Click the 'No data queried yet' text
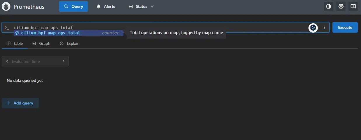 click(x=25, y=80)
